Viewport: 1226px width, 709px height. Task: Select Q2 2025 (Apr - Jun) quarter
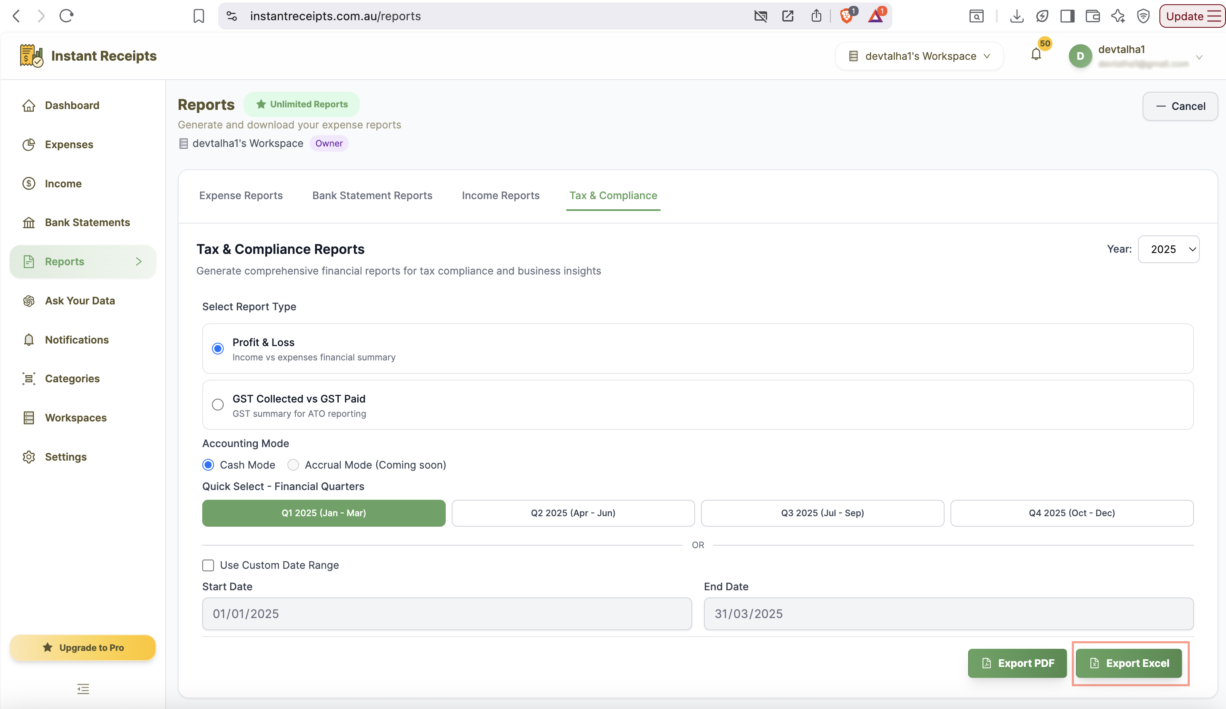coord(573,513)
